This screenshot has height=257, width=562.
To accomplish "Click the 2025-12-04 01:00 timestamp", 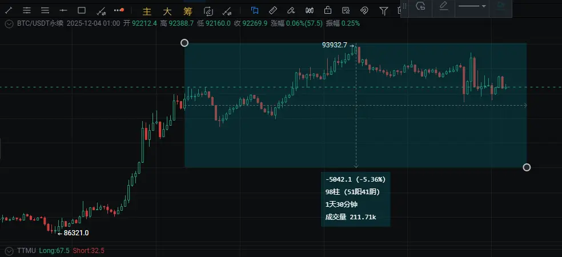I will pos(93,23).
